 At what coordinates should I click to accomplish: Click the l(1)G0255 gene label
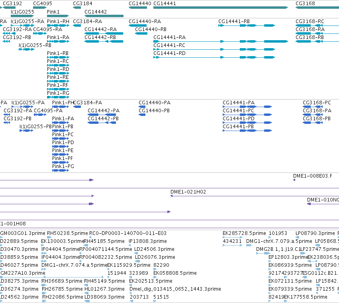coord(22,12)
